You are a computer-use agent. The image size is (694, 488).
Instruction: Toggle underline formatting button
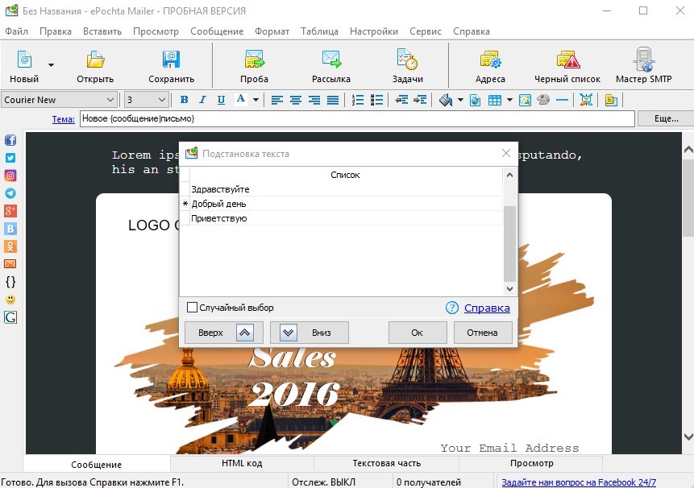point(221,100)
